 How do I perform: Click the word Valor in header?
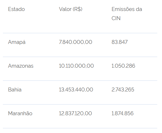click(x=65, y=9)
